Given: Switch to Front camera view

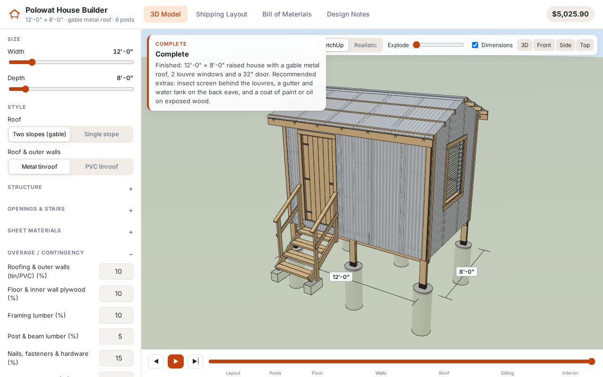Looking at the screenshot, I should (544, 45).
